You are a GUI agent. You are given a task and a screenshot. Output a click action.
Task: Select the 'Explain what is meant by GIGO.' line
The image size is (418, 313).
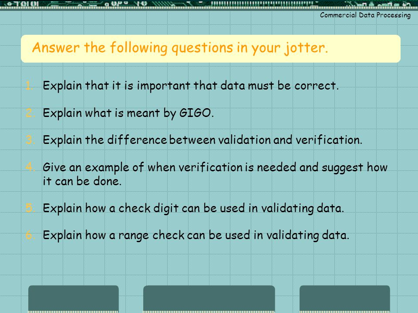128,113
